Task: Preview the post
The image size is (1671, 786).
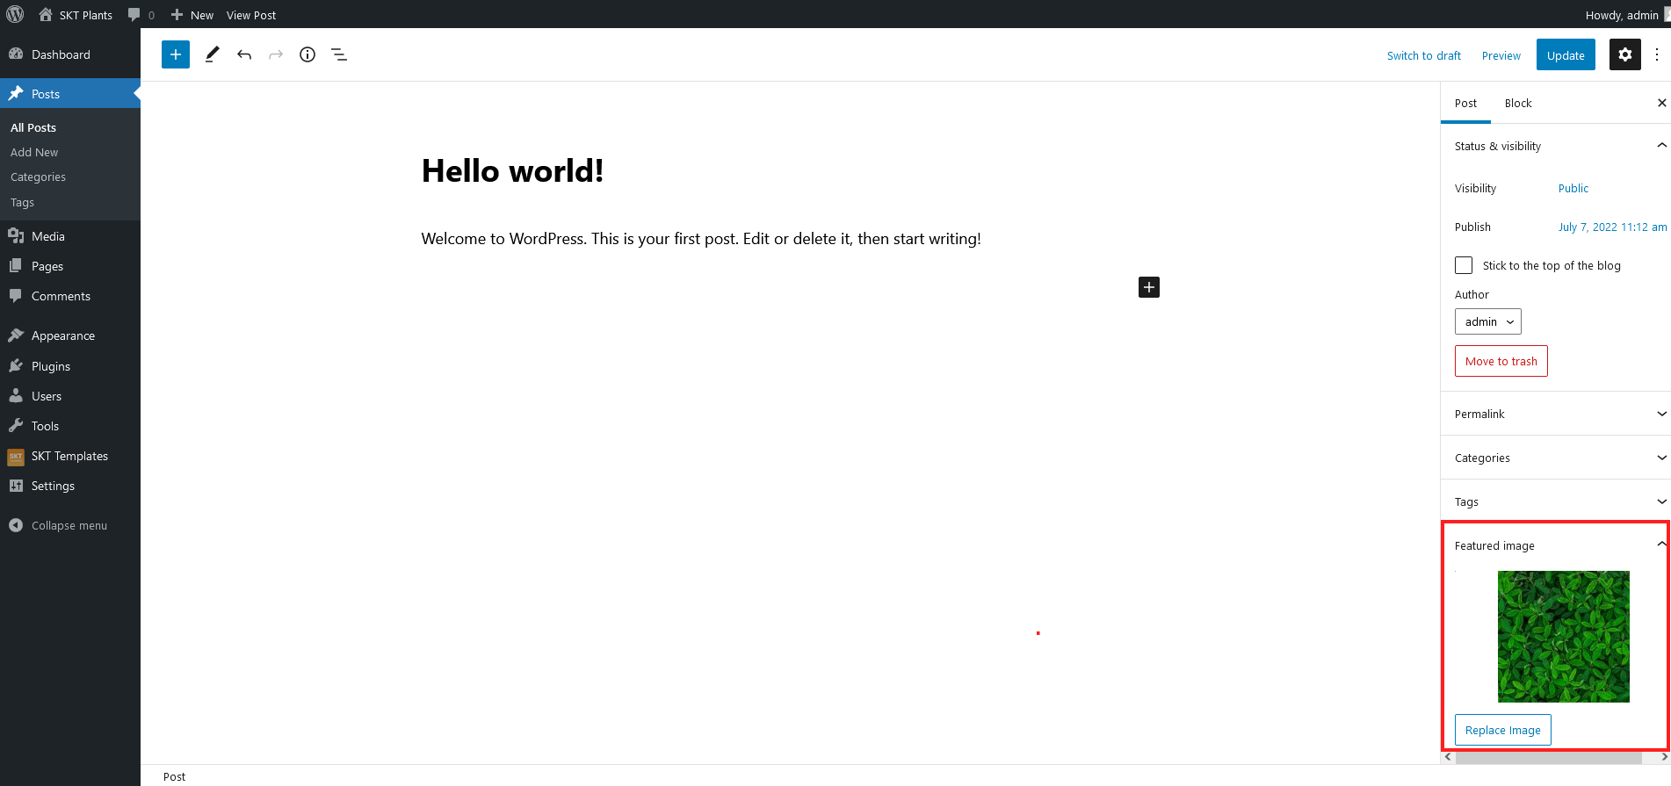Action: point(1501,55)
